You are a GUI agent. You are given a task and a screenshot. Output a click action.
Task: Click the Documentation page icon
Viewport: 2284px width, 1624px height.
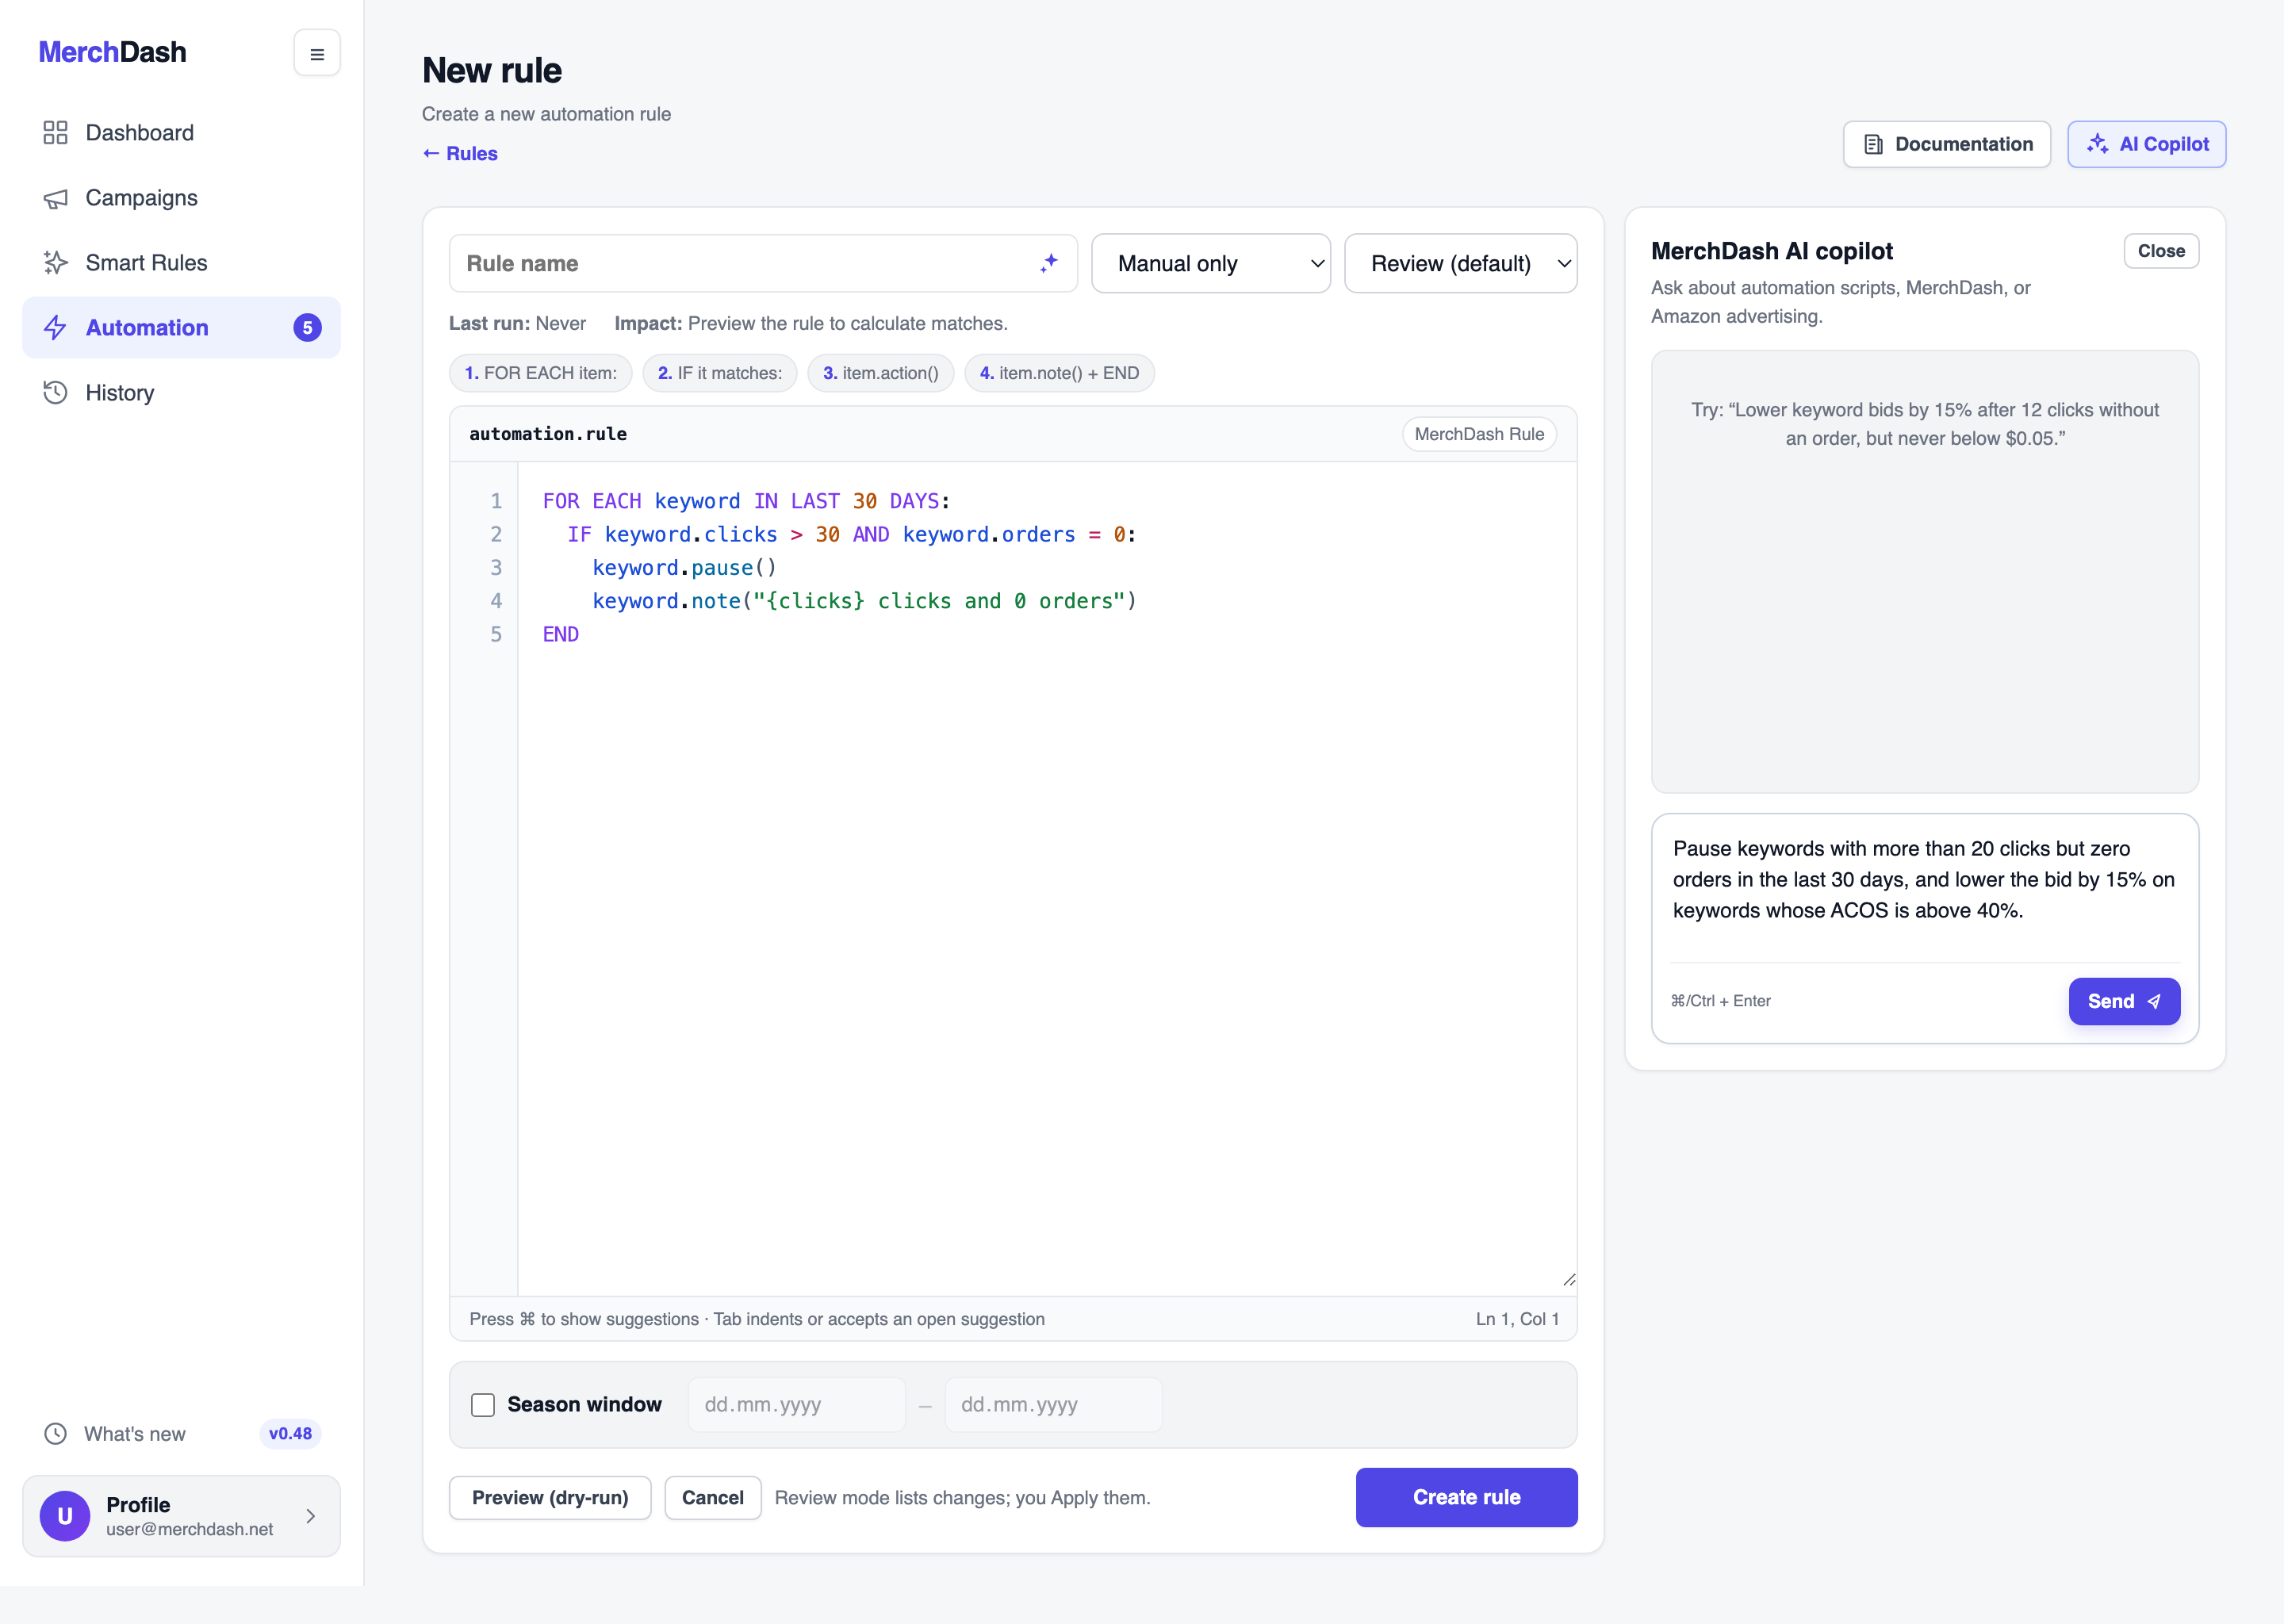(x=1873, y=145)
